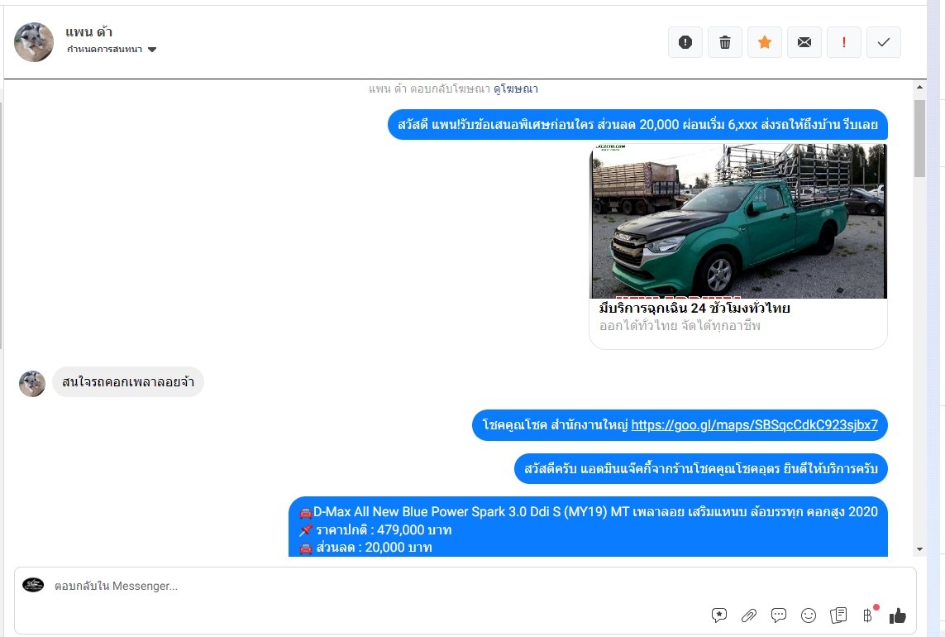Click the สนใจรถคอกเพลาลอยจ้า message bubble
This screenshot has width=945, height=637.
(128, 382)
